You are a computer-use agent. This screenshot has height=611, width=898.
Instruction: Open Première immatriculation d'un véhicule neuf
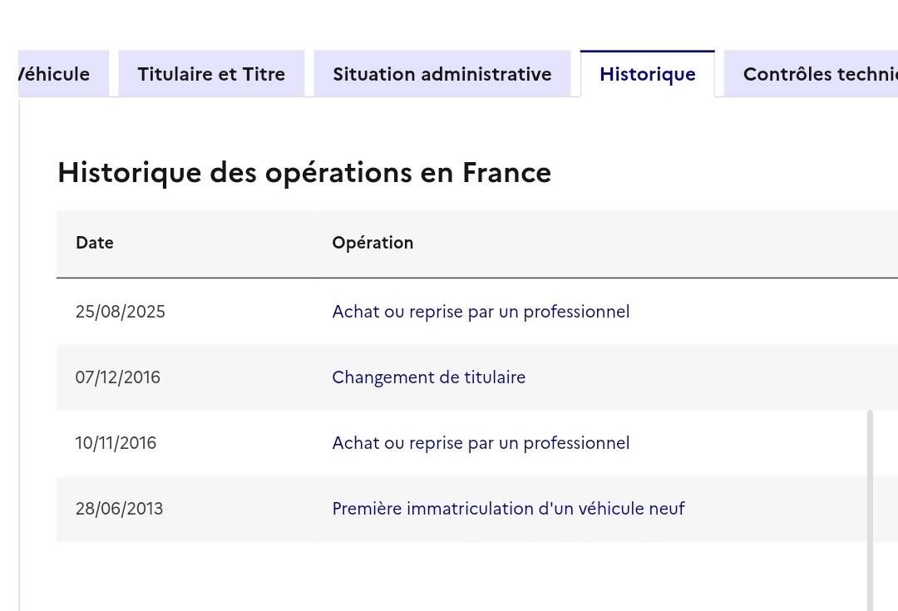(x=508, y=509)
